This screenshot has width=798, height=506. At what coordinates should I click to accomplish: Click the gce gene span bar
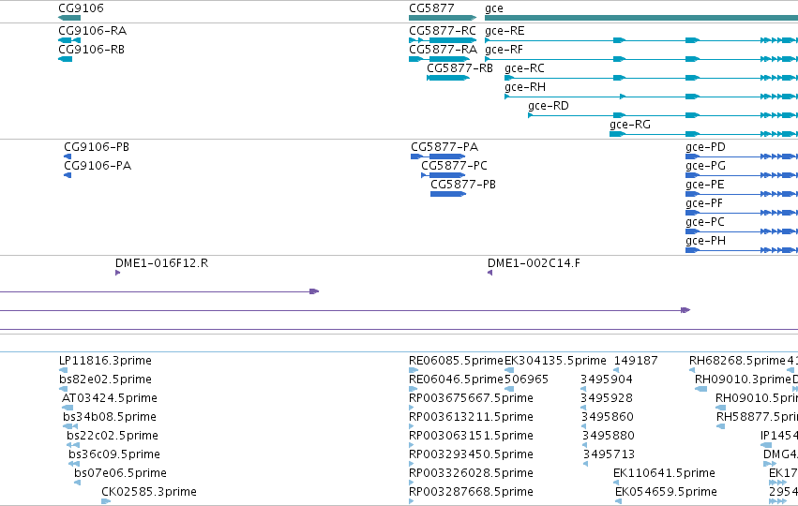[x=641, y=18]
